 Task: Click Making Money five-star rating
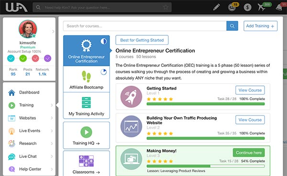click(x=160, y=161)
